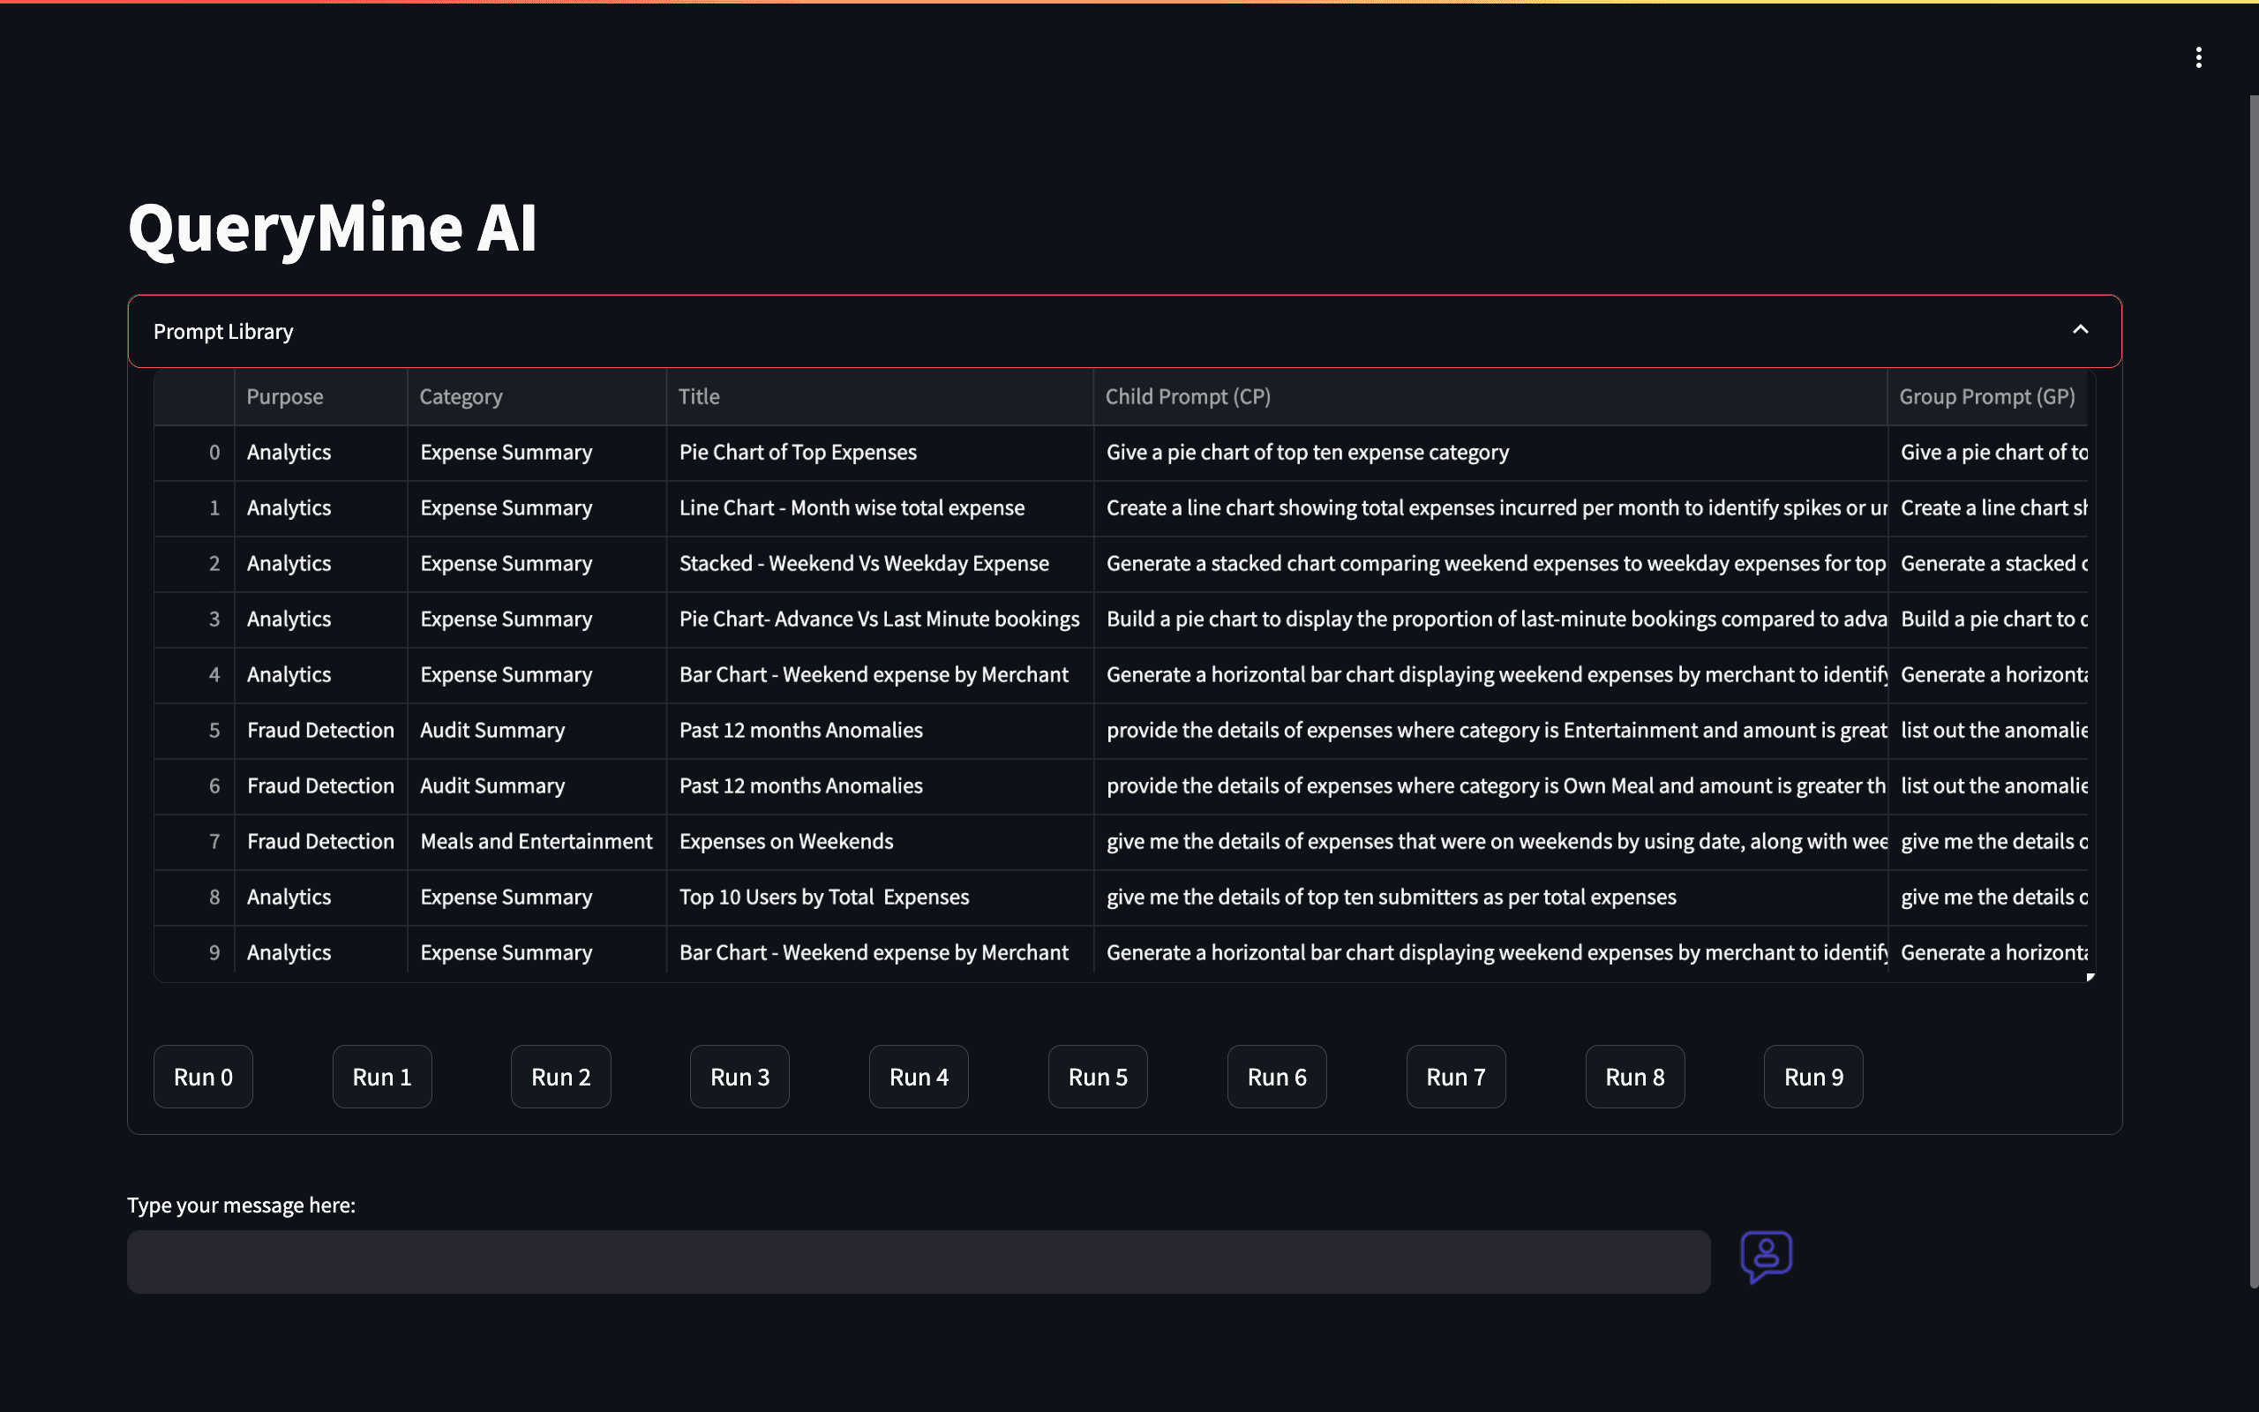The image size is (2259, 1412).
Task: Click inside the message text field
Action: (x=918, y=1262)
